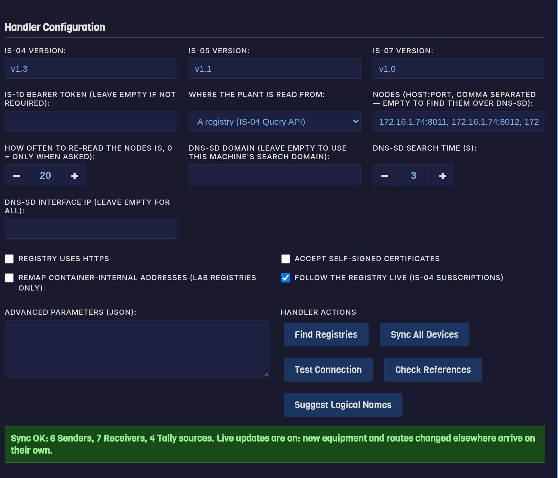Image resolution: width=558 pixels, height=478 pixels.
Task: Decrease the node re-read interval with minus
Action: (x=16, y=175)
